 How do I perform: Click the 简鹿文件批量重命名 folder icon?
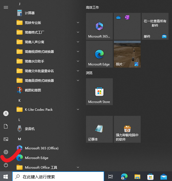pos(20,71)
